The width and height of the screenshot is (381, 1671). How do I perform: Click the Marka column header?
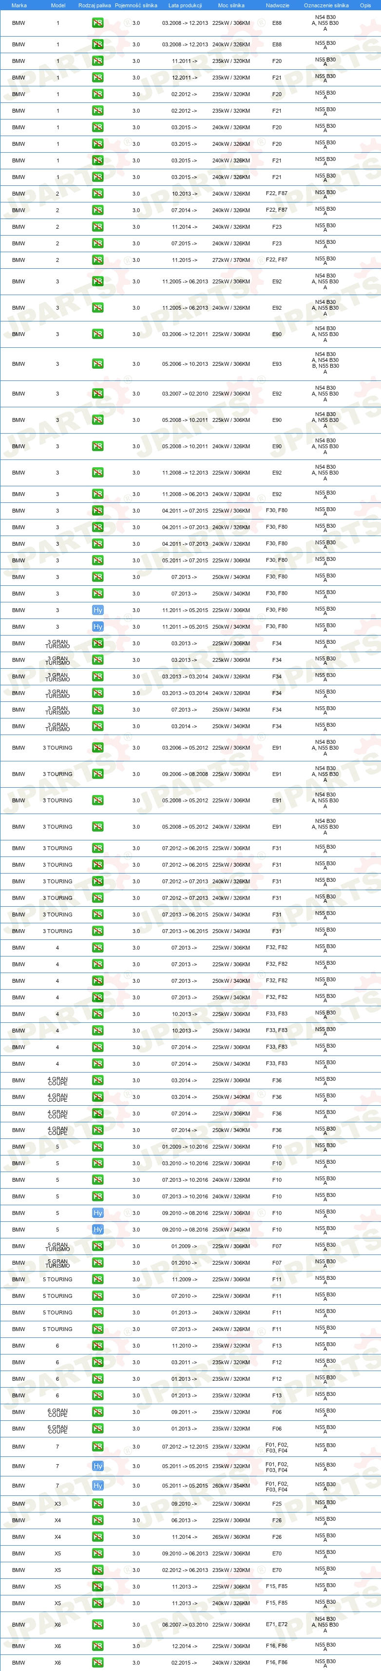click(x=19, y=5)
